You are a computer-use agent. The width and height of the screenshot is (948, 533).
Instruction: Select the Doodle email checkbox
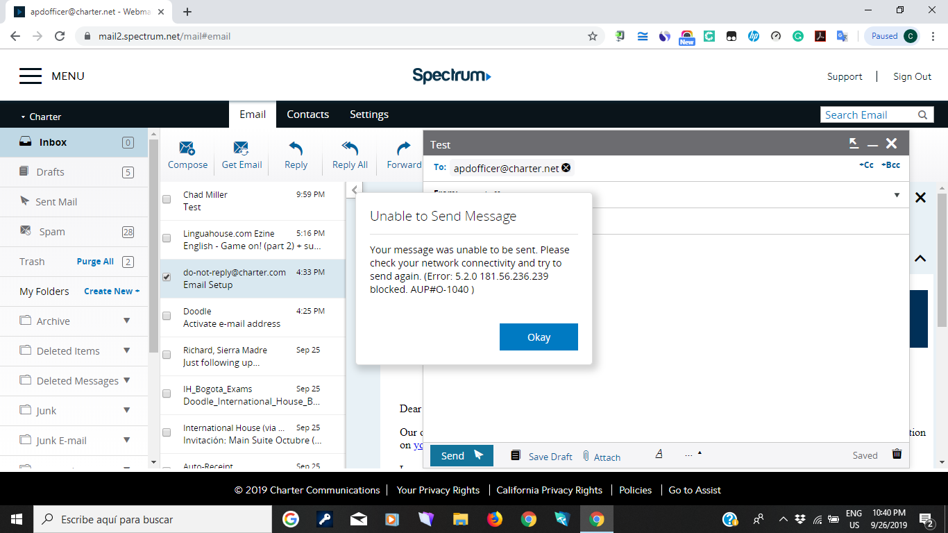click(167, 316)
